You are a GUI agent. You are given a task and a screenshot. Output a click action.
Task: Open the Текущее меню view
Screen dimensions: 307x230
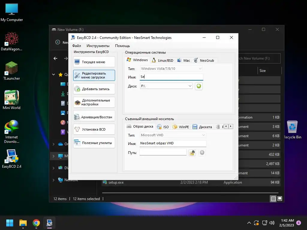(x=94, y=62)
